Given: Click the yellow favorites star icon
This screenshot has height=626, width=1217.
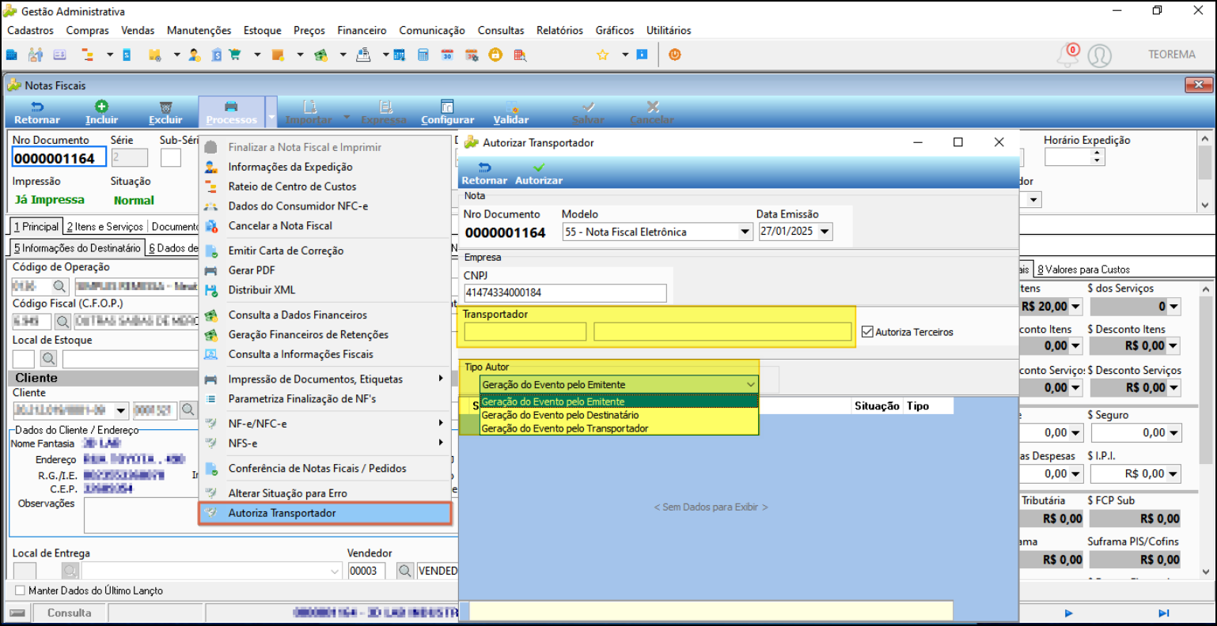Looking at the screenshot, I should 603,55.
